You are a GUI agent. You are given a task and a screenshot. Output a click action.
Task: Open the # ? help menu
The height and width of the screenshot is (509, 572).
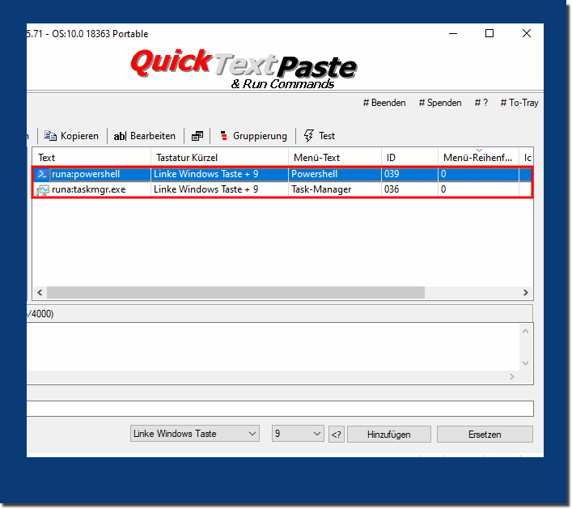click(x=481, y=103)
